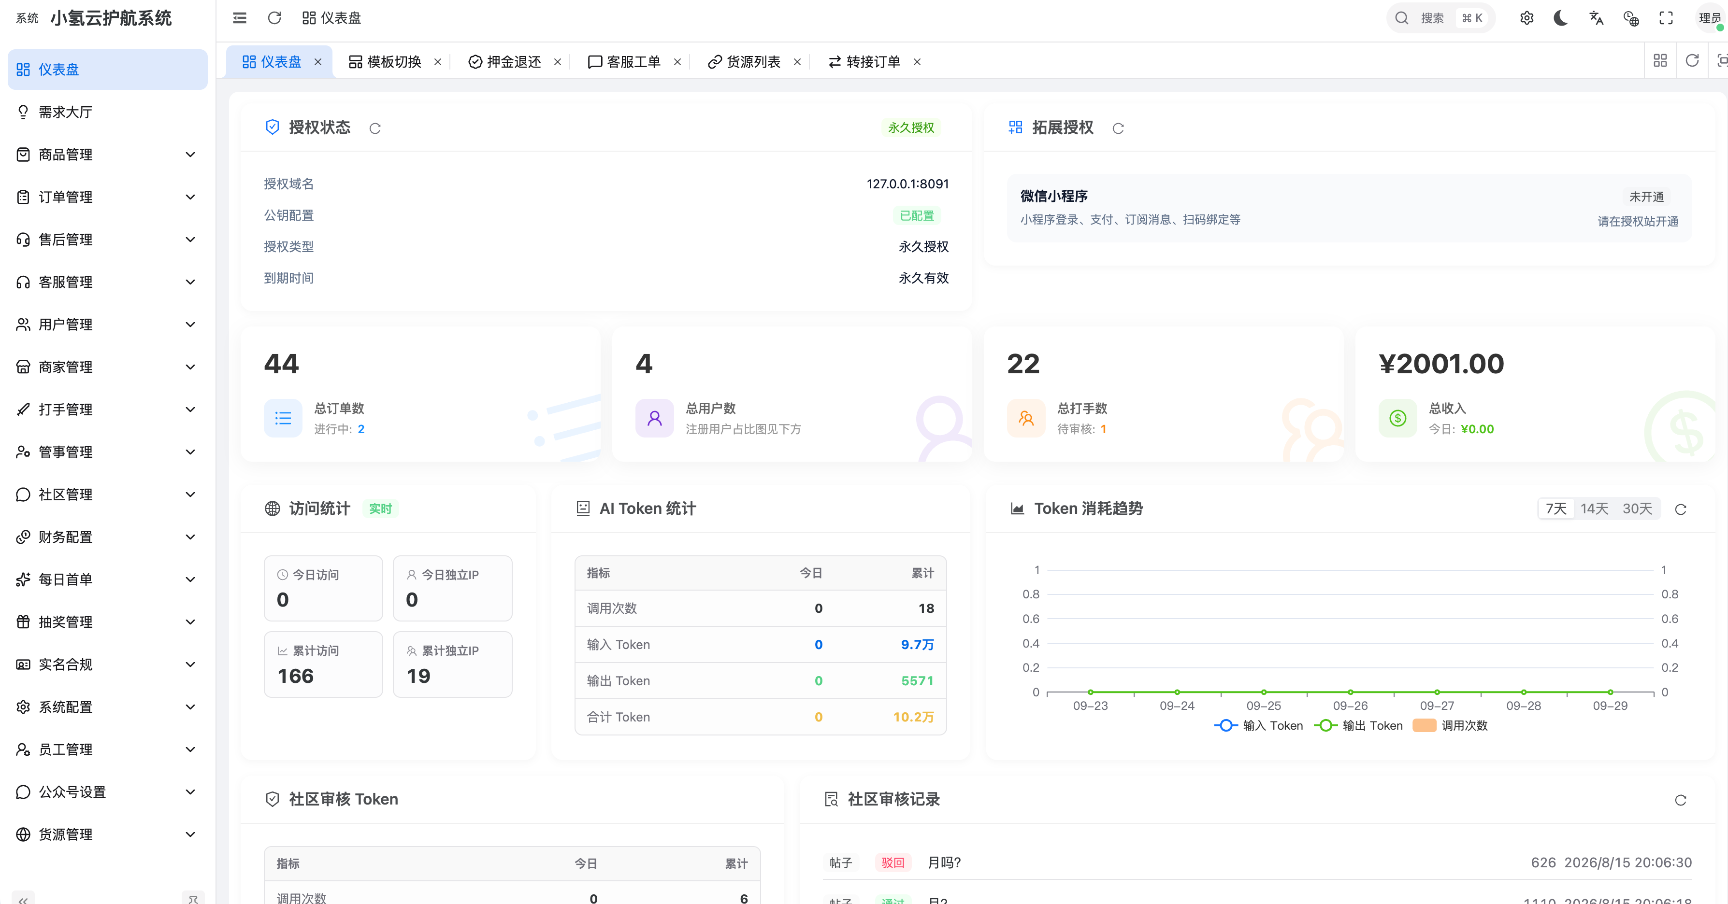The height and width of the screenshot is (904, 1728).
Task: Expand the 商品管理 sidebar menu
Action: 107,155
